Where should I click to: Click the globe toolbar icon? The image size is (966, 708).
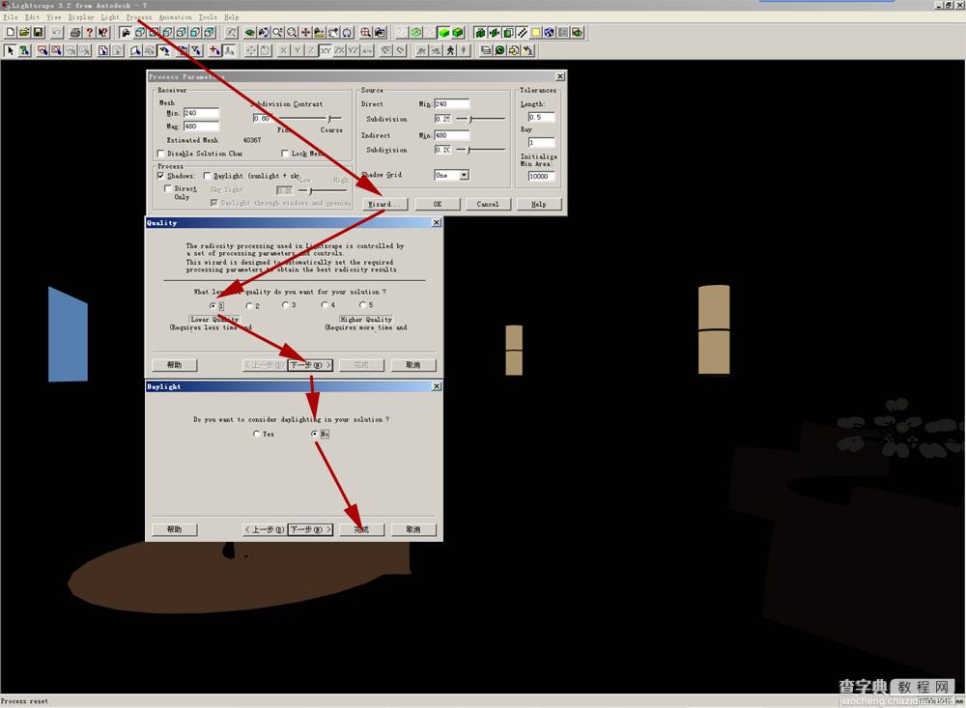pos(550,32)
